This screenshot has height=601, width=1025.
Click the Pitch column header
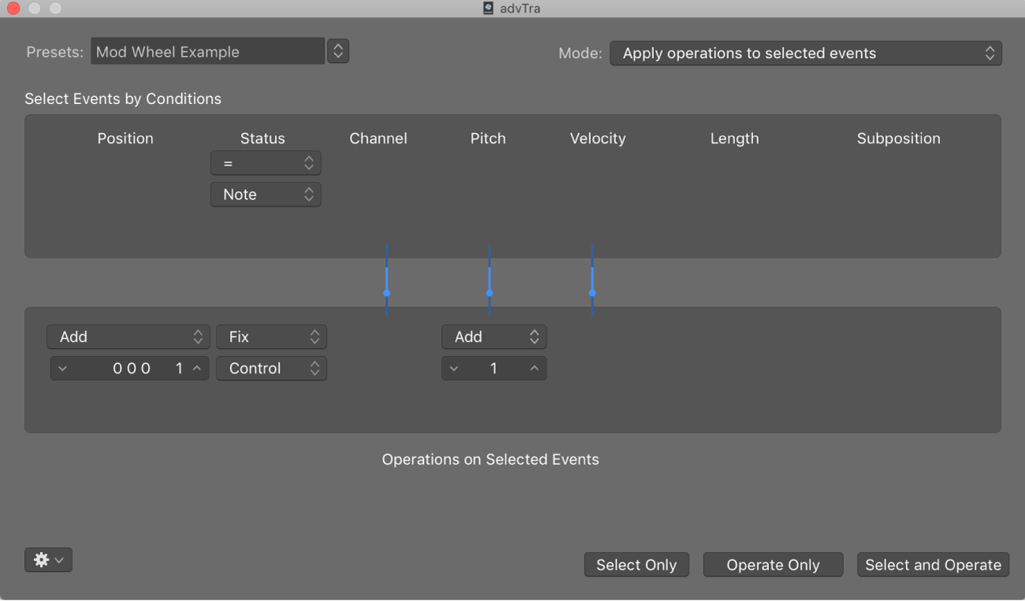[488, 139]
